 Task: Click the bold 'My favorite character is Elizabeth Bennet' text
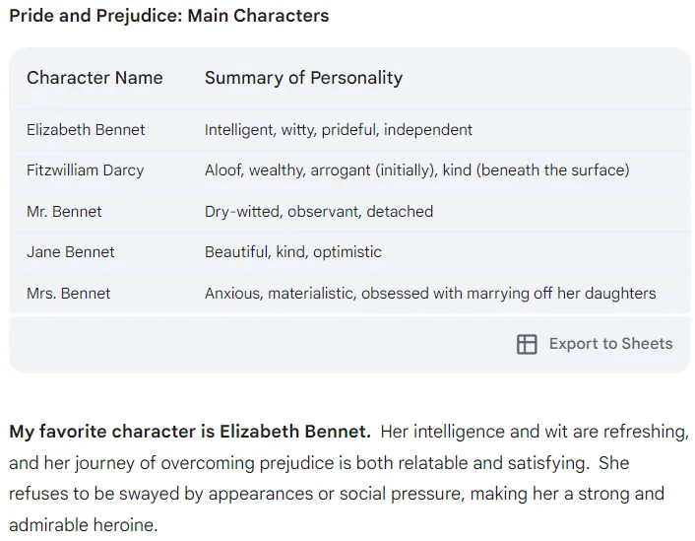click(190, 432)
